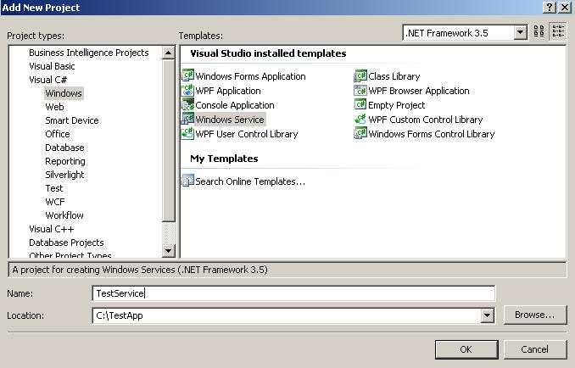
Task: Select Windows Forms Control Library icon
Action: (360, 133)
